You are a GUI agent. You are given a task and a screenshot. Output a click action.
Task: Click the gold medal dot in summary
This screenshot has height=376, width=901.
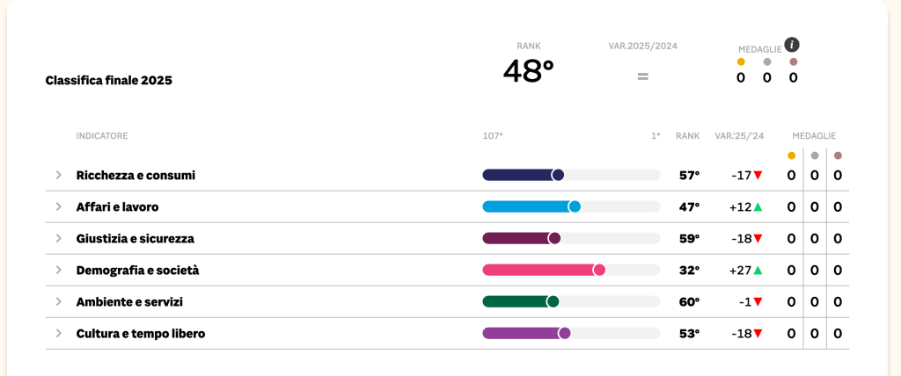click(x=741, y=61)
